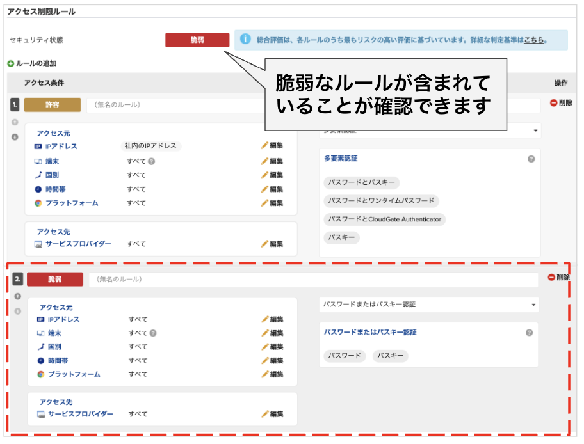Click the blue info icon in the banner
The height and width of the screenshot is (444, 584).
coord(245,38)
